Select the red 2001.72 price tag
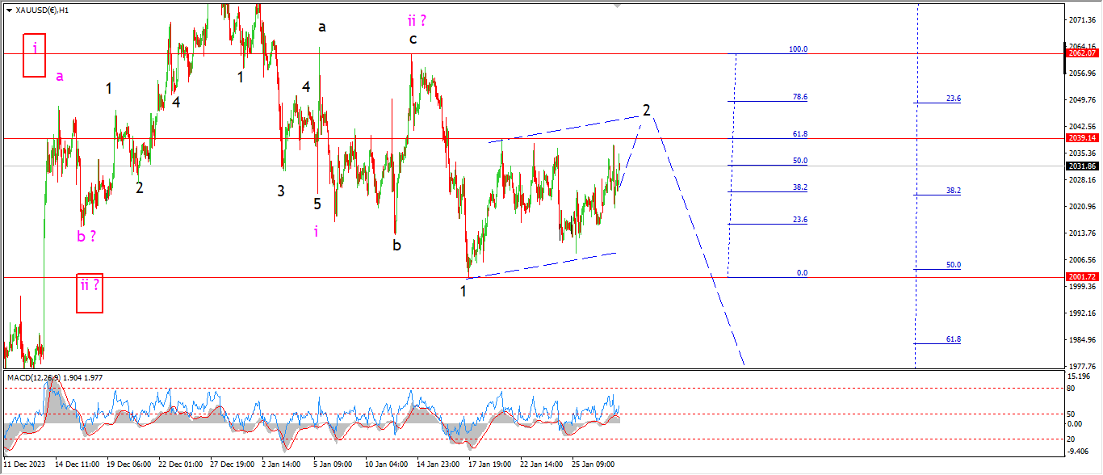The width and height of the screenshot is (1103, 475). (x=1082, y=277)
